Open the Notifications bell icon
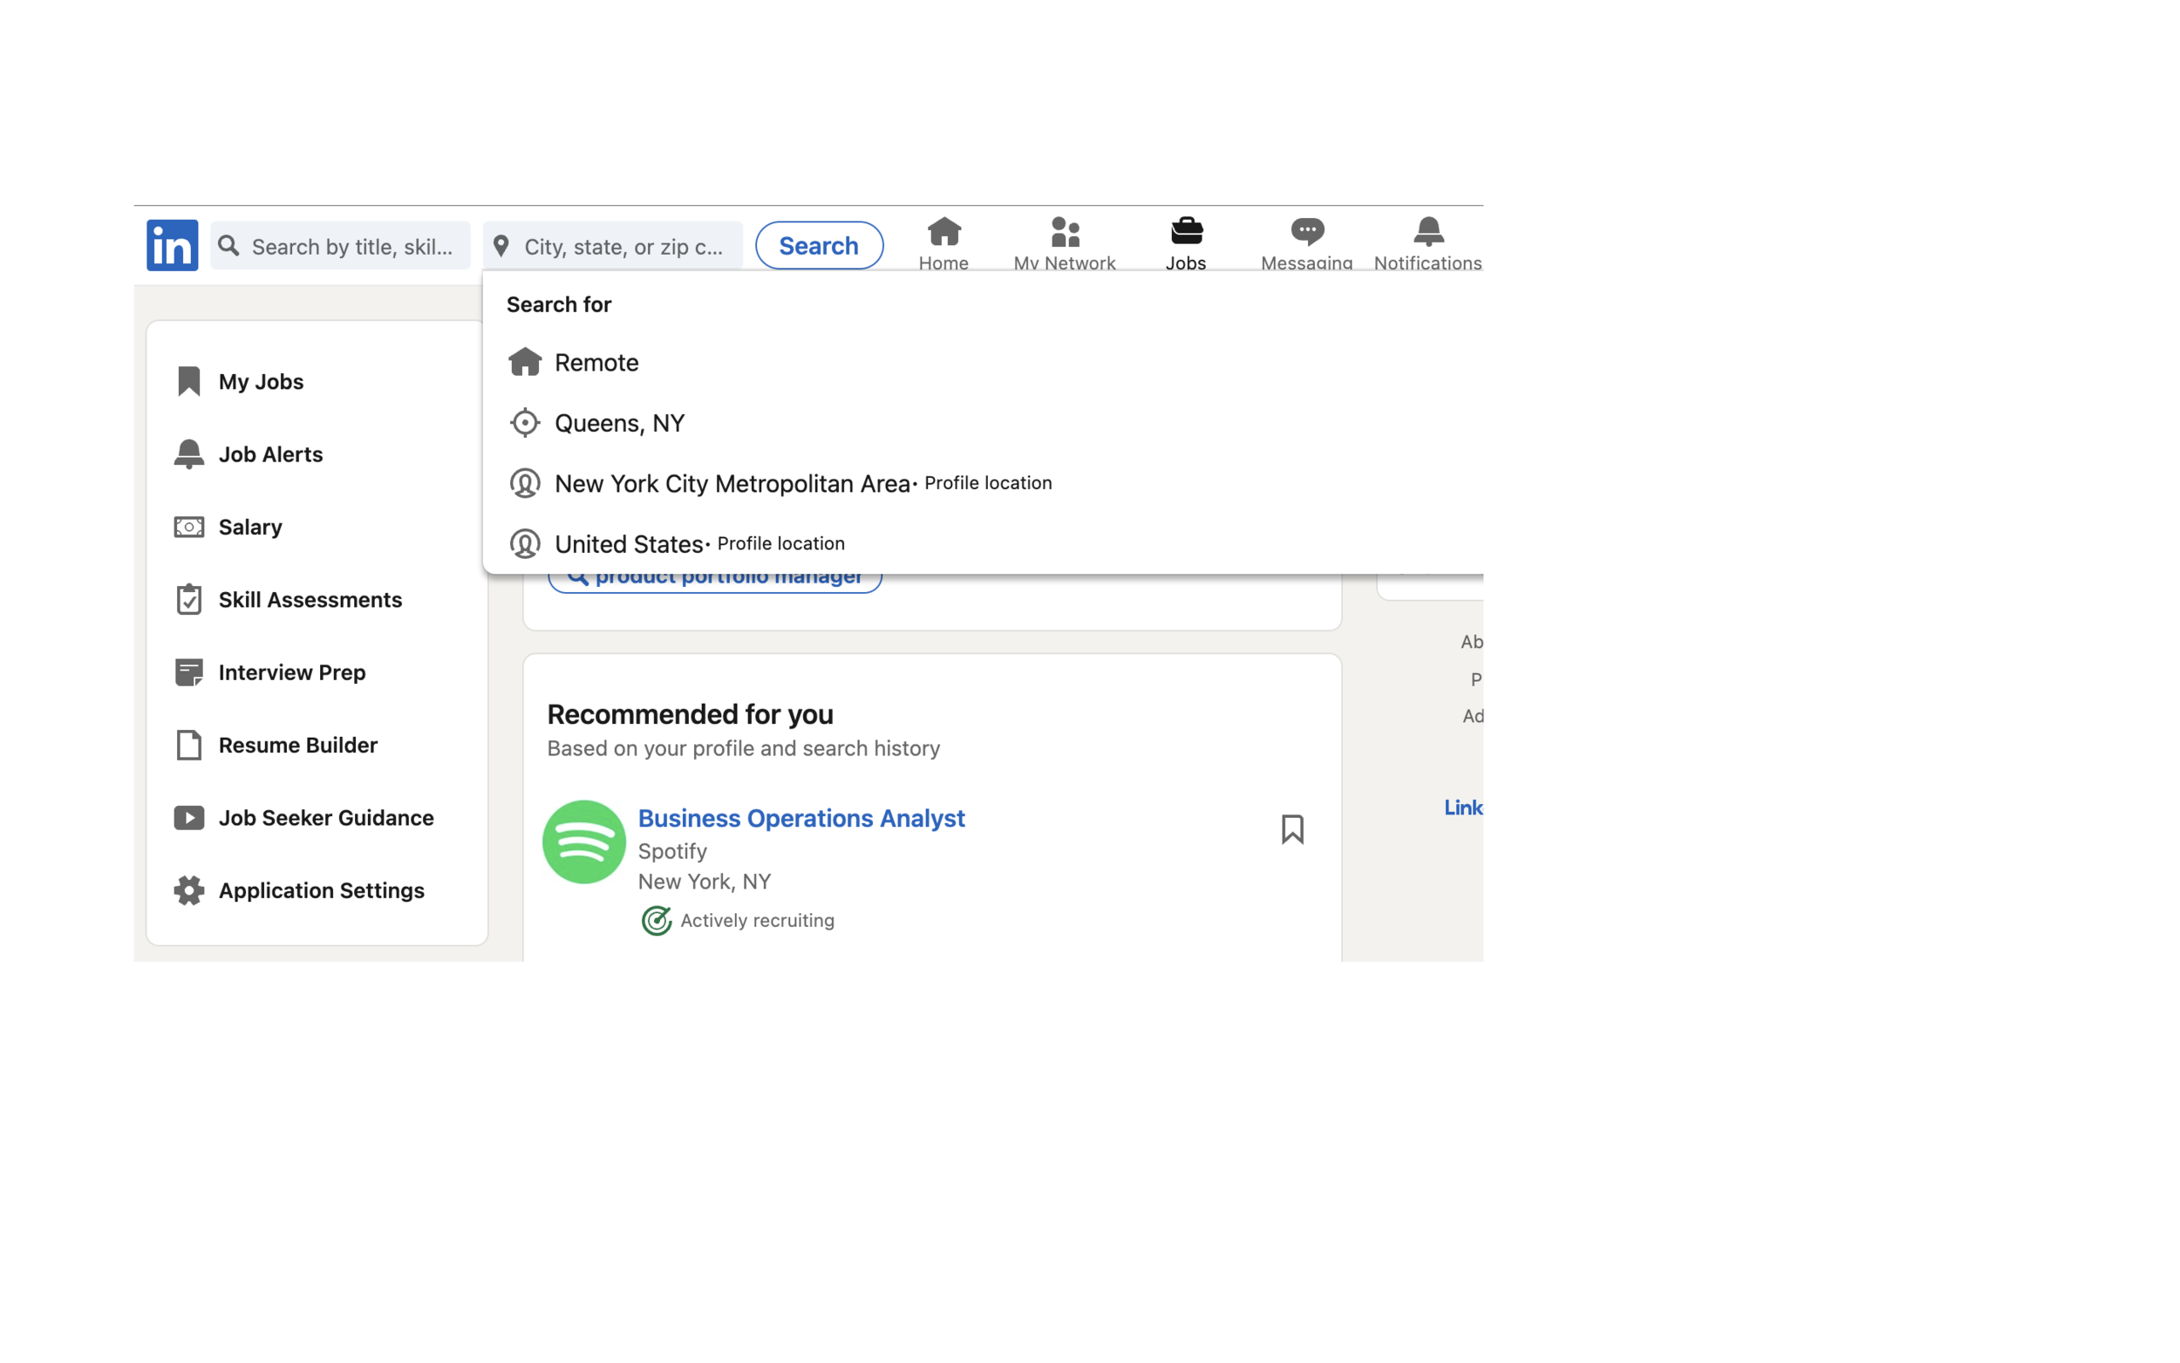 pos(1428,232)
